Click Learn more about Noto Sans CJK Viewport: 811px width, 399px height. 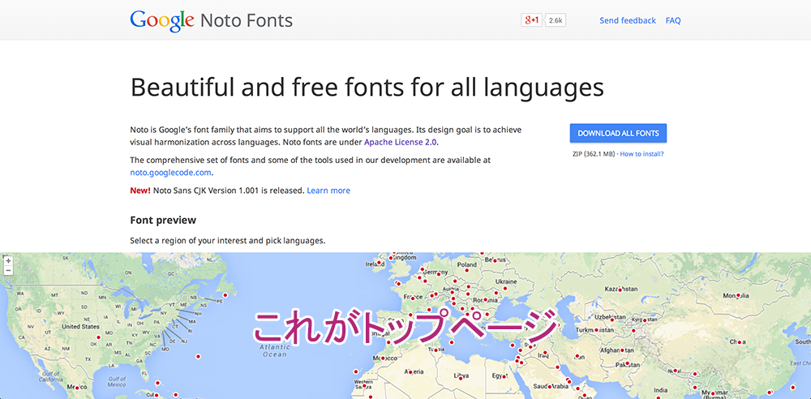click(x=328, y=191)
